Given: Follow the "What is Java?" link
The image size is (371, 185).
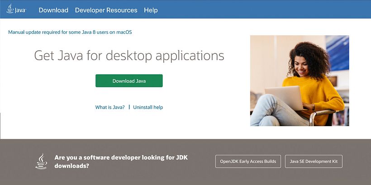Looking at the screenshot, I should (109, 107).
